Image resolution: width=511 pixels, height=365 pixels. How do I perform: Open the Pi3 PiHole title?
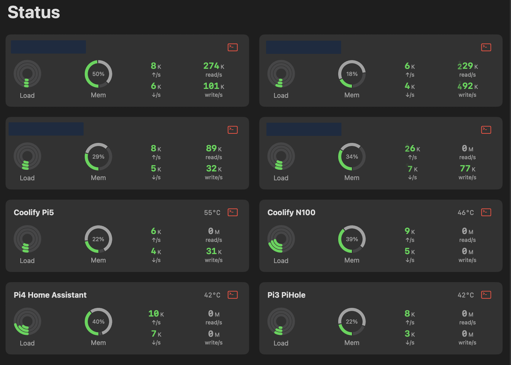click(286, 295)
